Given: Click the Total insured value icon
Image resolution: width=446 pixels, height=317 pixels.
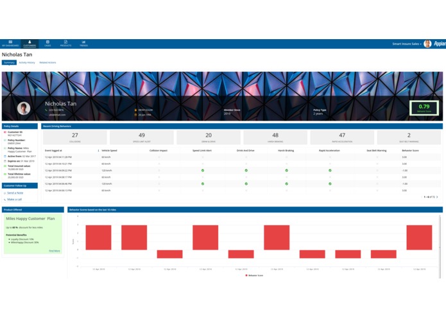Looking at the screenshot, I should coord(5,166).
